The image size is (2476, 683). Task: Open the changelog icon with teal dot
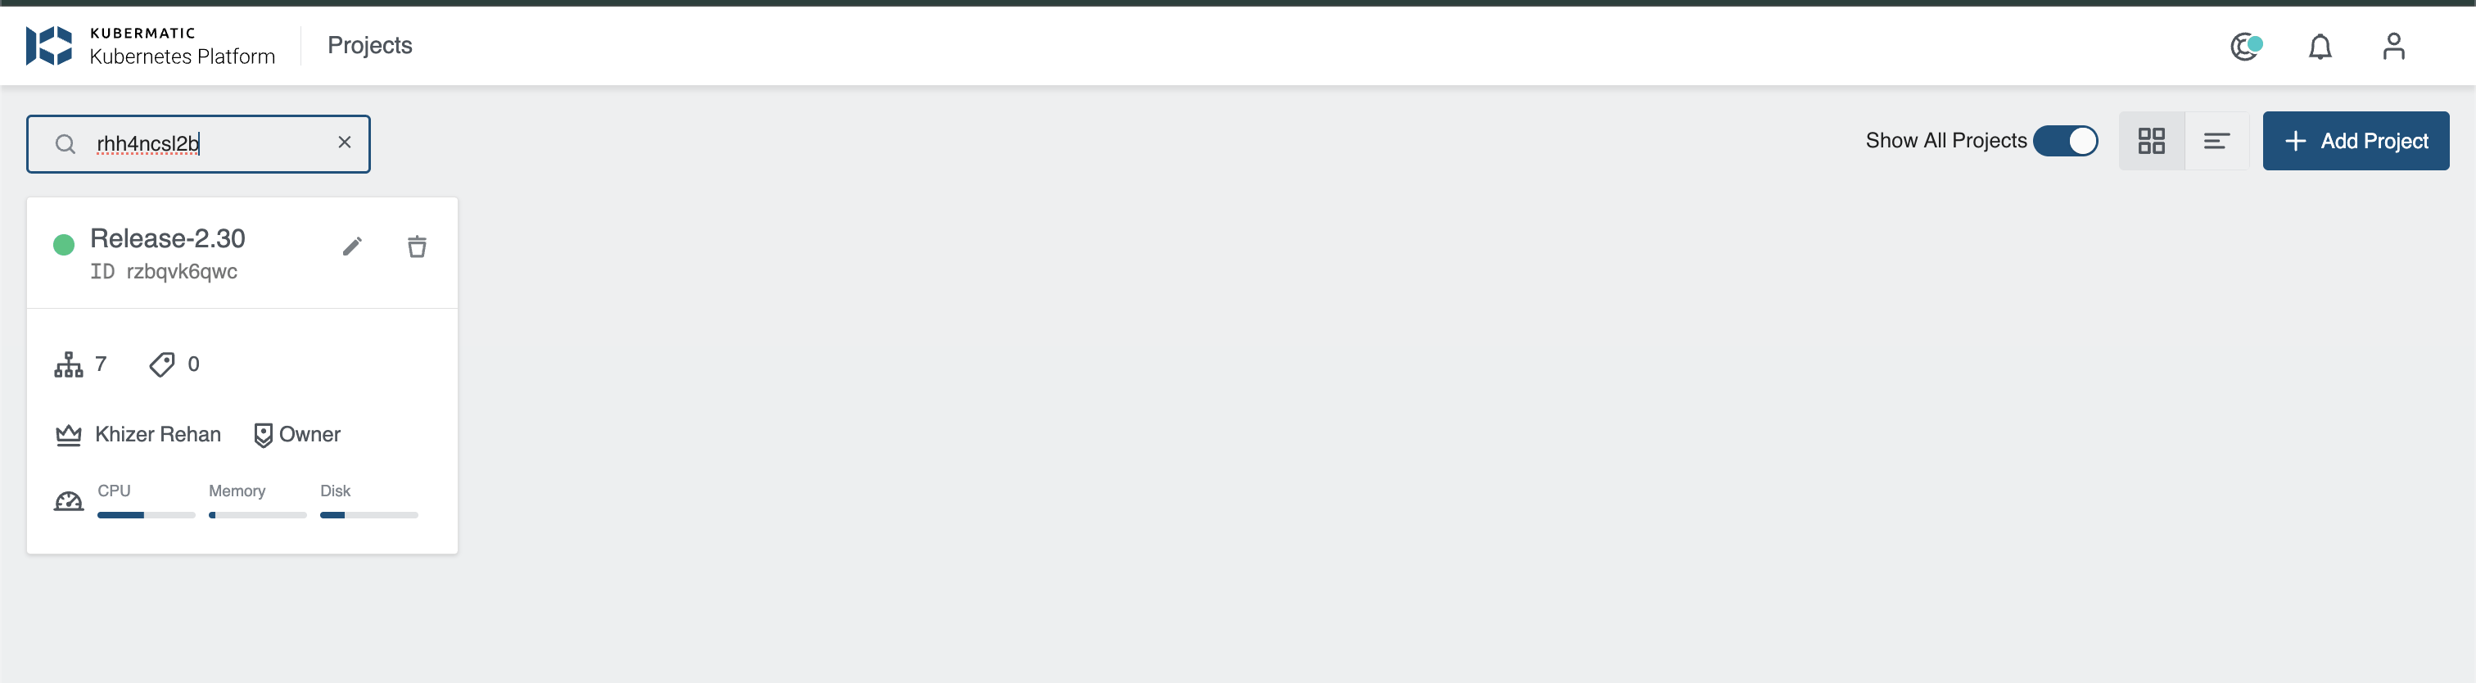(2246, 46)
